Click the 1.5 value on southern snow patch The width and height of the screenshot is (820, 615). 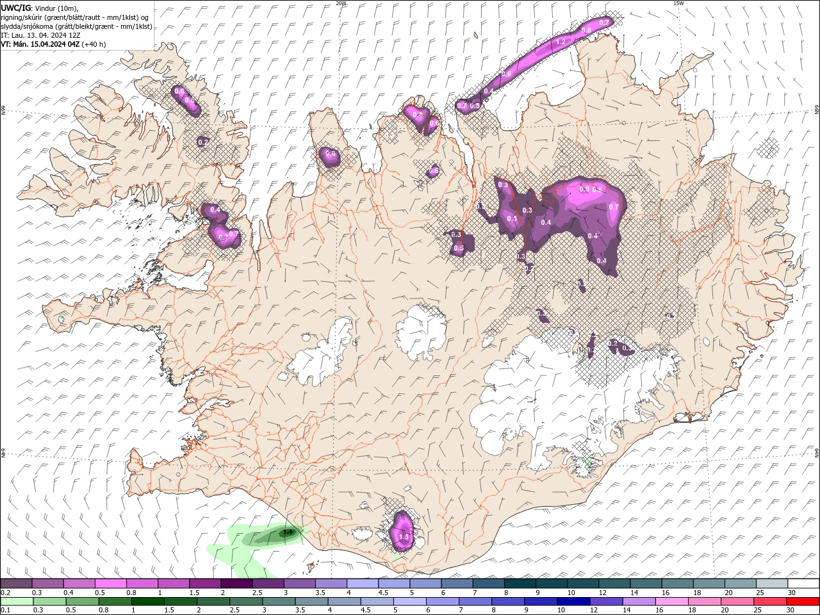[x=404, y=537]
